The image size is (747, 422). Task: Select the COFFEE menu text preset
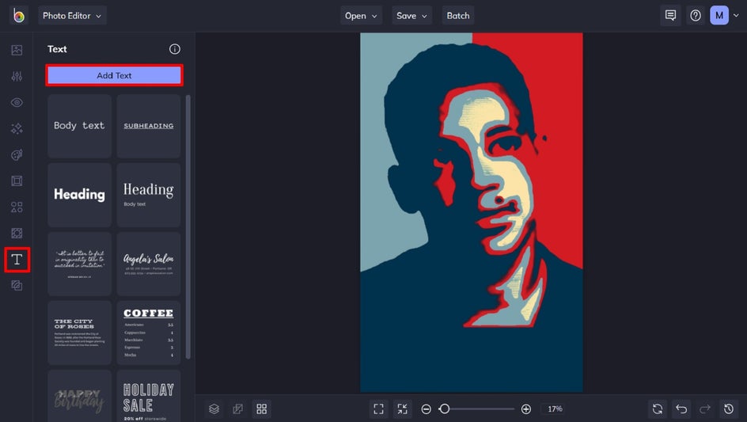(149, 333)
